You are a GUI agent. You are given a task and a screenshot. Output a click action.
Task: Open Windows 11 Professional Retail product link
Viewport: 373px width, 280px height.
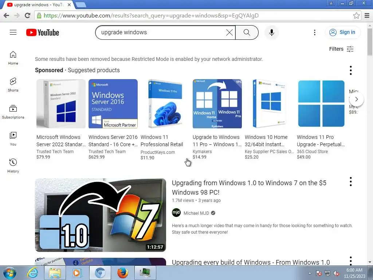pyautogui.click(x=162, y=141)
